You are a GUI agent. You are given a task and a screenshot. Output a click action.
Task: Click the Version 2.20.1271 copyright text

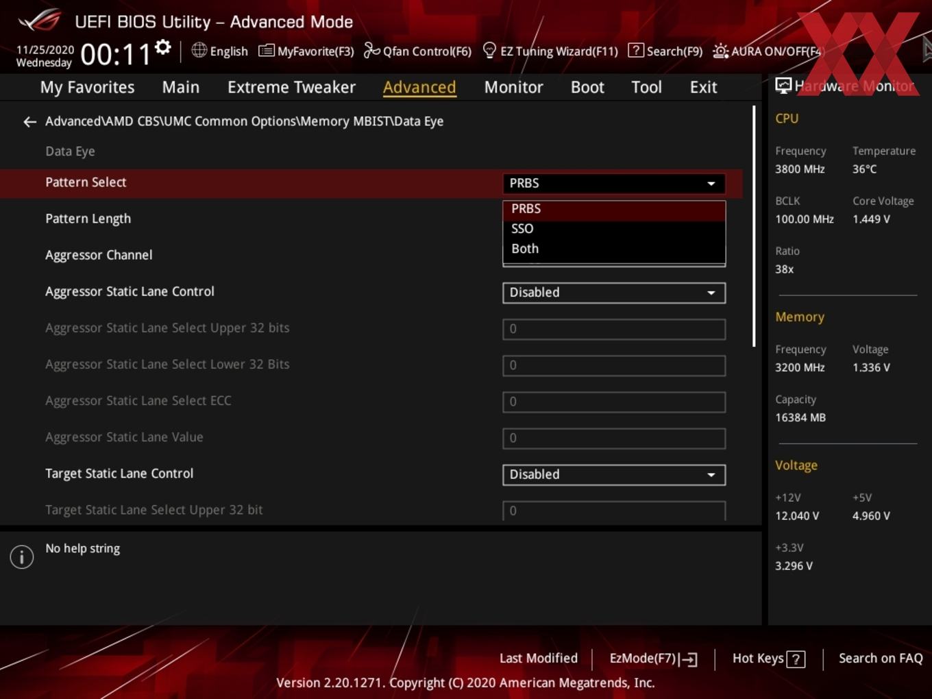point(465,683)
